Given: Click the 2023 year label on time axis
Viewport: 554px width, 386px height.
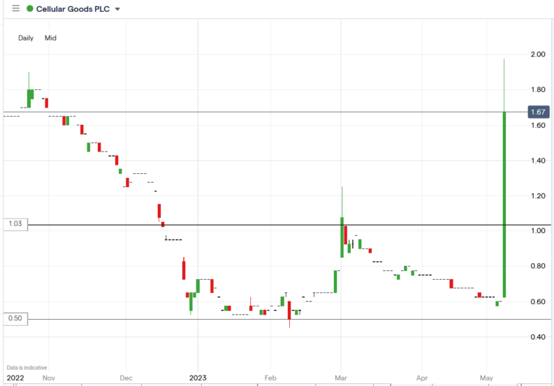Looking at the screenshot, I should [x=198, y=378].
